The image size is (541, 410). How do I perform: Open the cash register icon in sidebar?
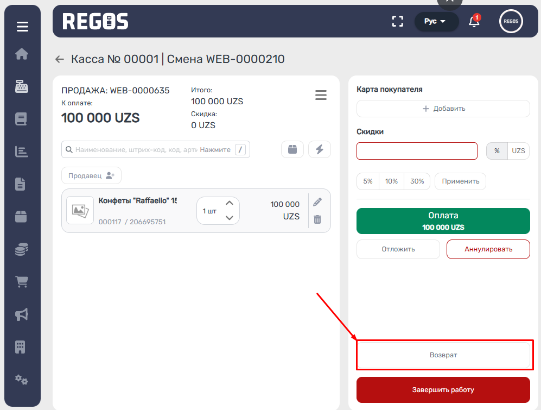pyautogui.click(x=22, y=86)
